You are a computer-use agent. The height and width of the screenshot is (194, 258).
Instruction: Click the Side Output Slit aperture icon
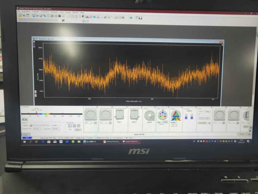pos(219,115)
